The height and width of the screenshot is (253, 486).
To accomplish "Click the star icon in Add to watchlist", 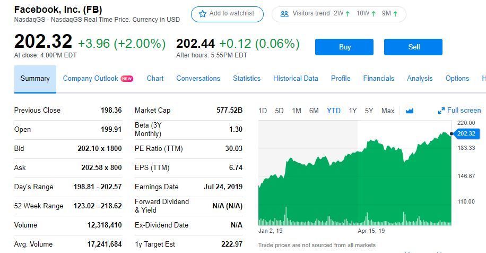I will point(203,14).
